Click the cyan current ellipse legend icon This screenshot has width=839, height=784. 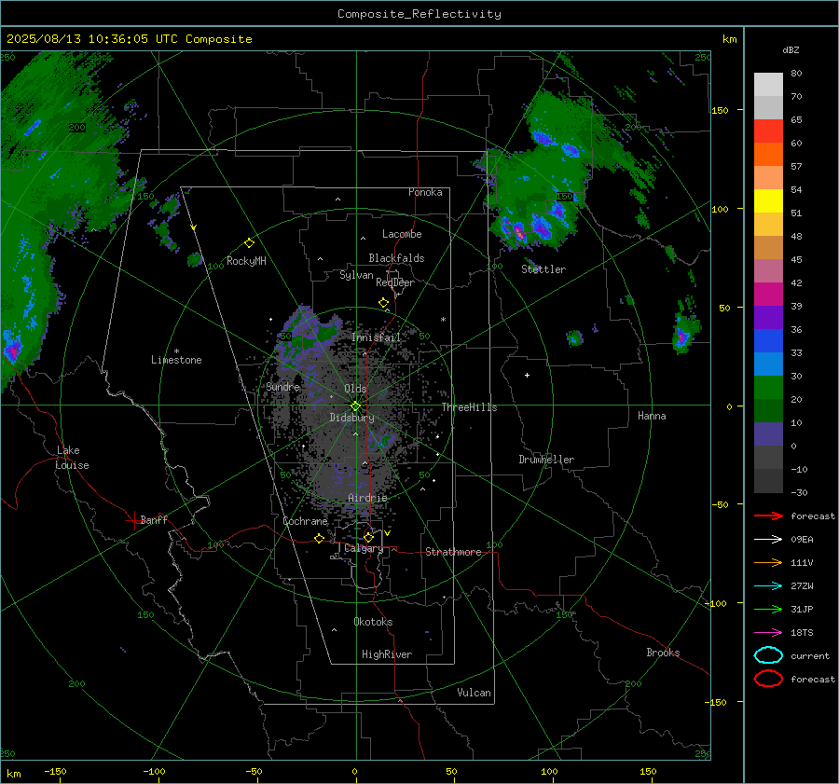click(768, 655)
